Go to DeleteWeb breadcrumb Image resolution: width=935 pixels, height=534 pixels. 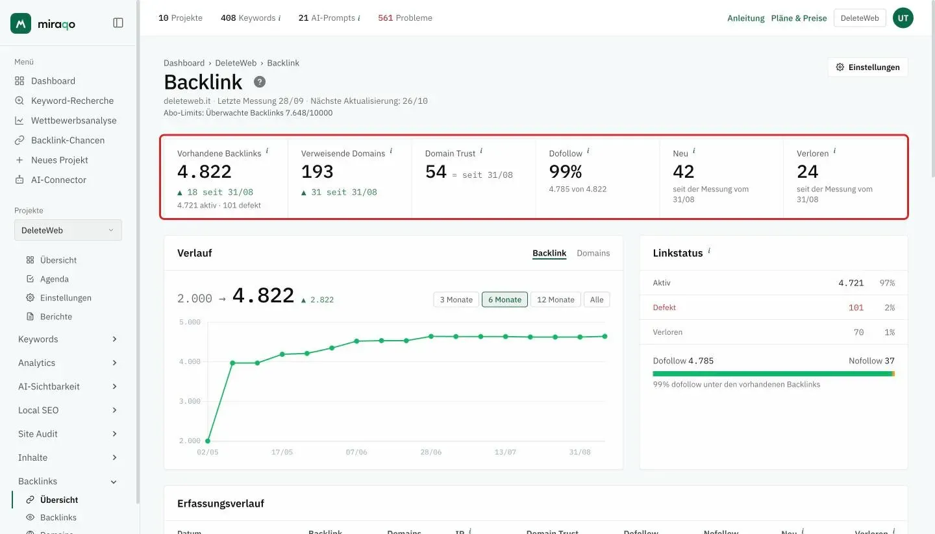[x=236, y=63]
